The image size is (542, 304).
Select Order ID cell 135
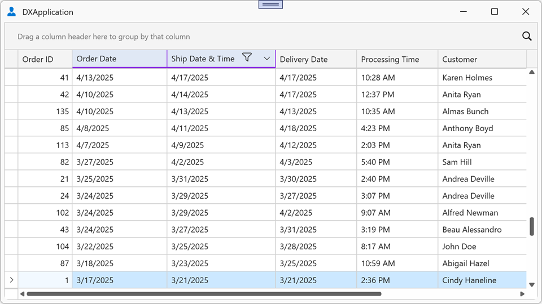pyautogui.click(x=45, y=111)
